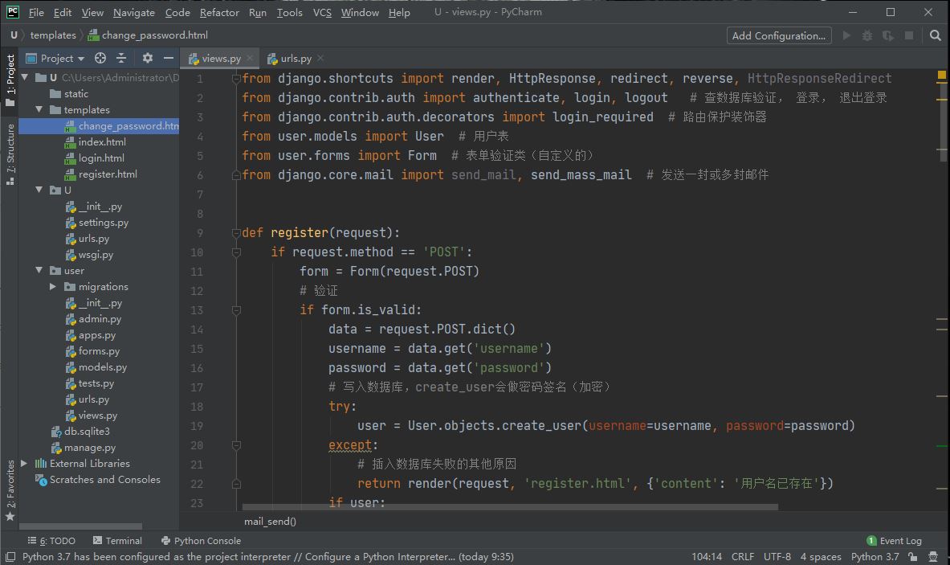
Task: Click the inspection profile icon in status bar
Action: click(x=933, y=556)
